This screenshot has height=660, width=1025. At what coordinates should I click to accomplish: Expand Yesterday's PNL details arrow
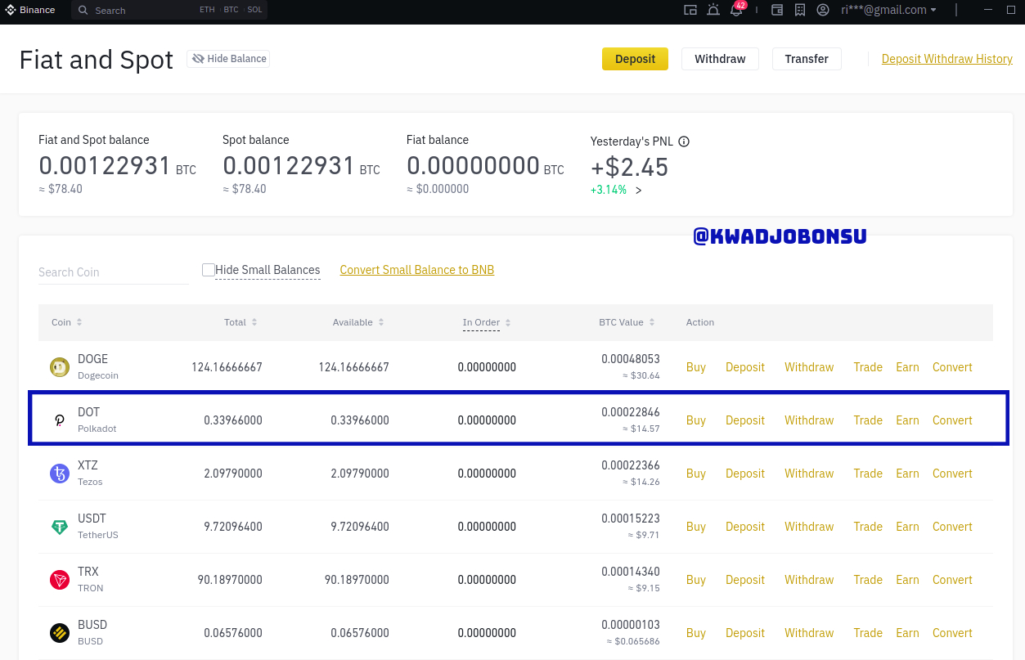tap(638, 191)
